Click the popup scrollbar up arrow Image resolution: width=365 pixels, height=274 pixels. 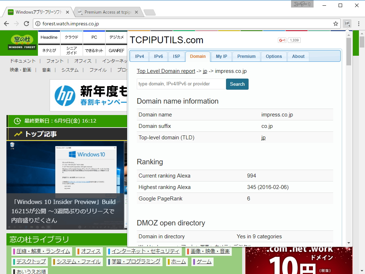pyautogui.click(x=349, y=35)
